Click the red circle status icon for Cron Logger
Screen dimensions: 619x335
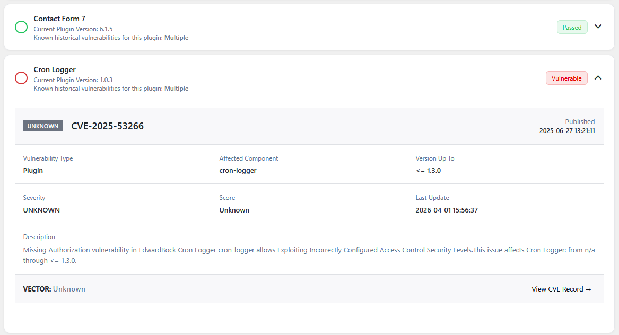21,78
